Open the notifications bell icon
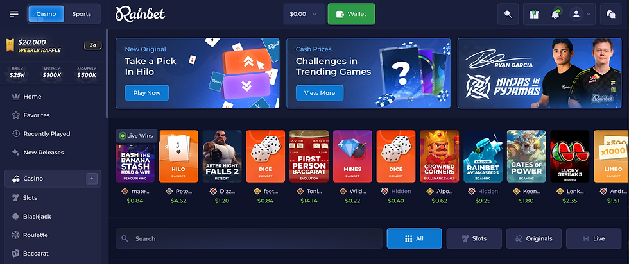The width and height of the screenshot is (629, 264). 555,14
